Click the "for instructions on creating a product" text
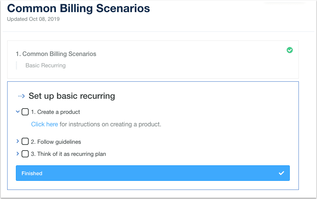This screenshot has height=199, width=317. (x=110, y=124)
